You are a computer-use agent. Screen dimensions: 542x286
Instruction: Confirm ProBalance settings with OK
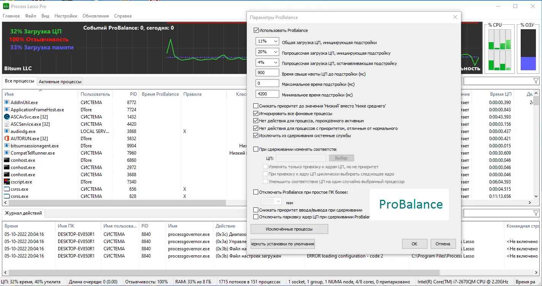click(414, 244)
